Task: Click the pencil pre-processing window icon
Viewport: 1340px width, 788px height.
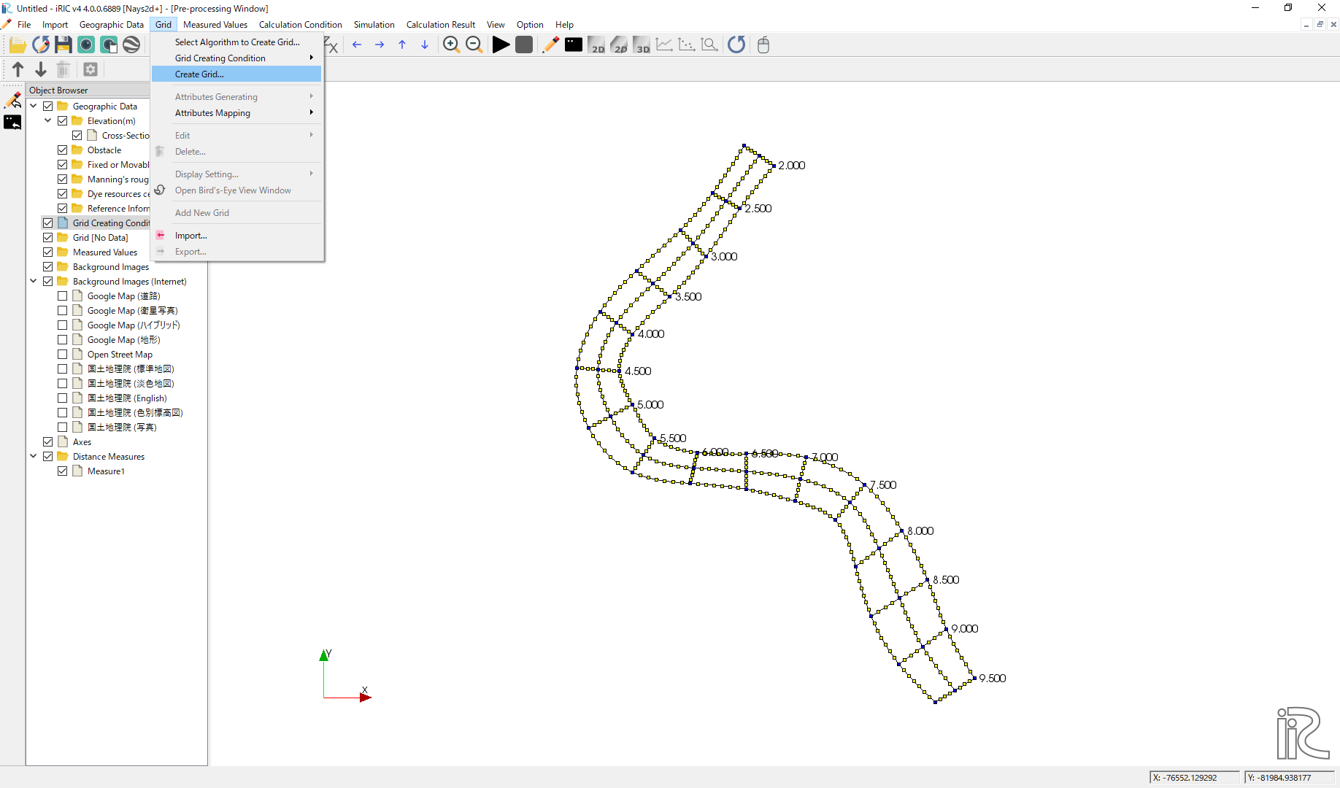Action: coord(550,45)
